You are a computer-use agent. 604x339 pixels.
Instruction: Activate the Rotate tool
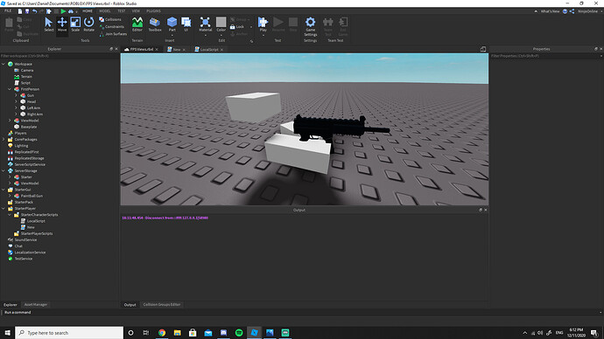click(x=89, y=24)
